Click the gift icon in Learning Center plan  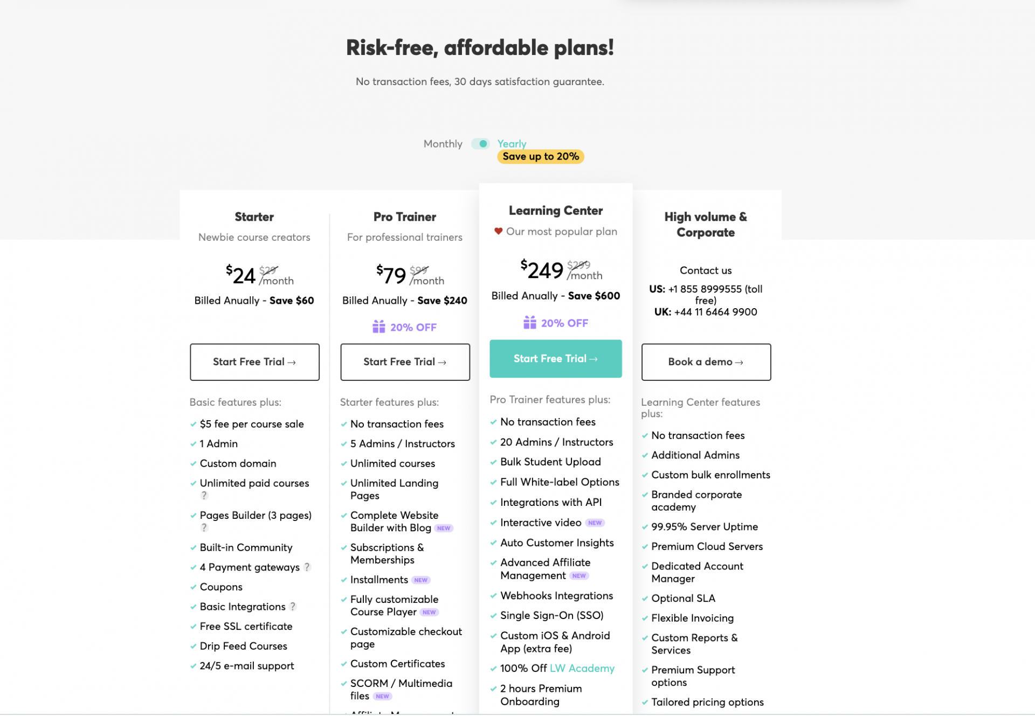(x=529, y=323)
